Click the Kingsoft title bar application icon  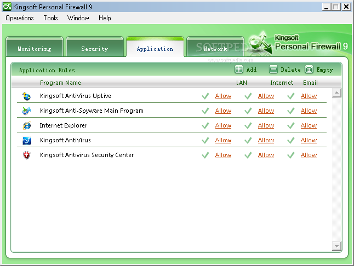(x=7, y=7)
